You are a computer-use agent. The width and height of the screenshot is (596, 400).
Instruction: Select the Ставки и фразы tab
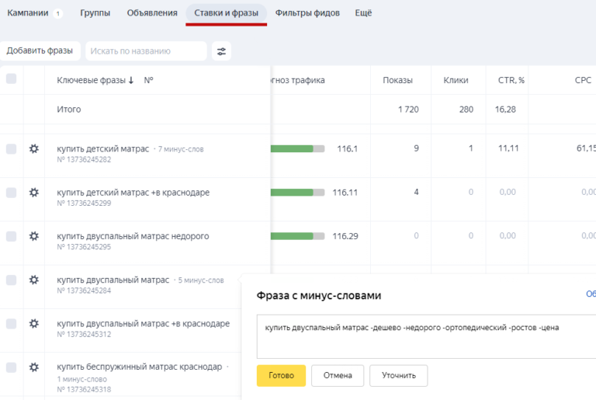point(226,13)
